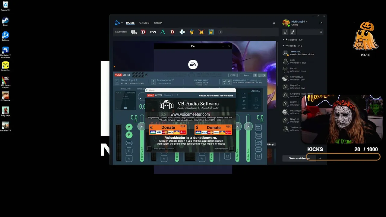Open NickNaks94 account status dropdown

(x=307, y=22)
